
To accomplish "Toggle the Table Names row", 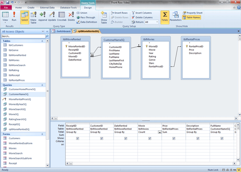I will 191,18.
